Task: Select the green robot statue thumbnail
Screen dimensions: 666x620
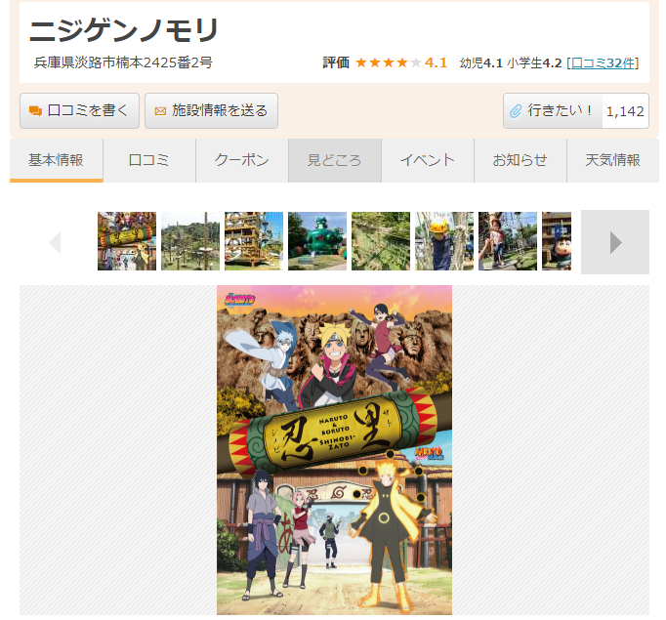Action: 317,241
